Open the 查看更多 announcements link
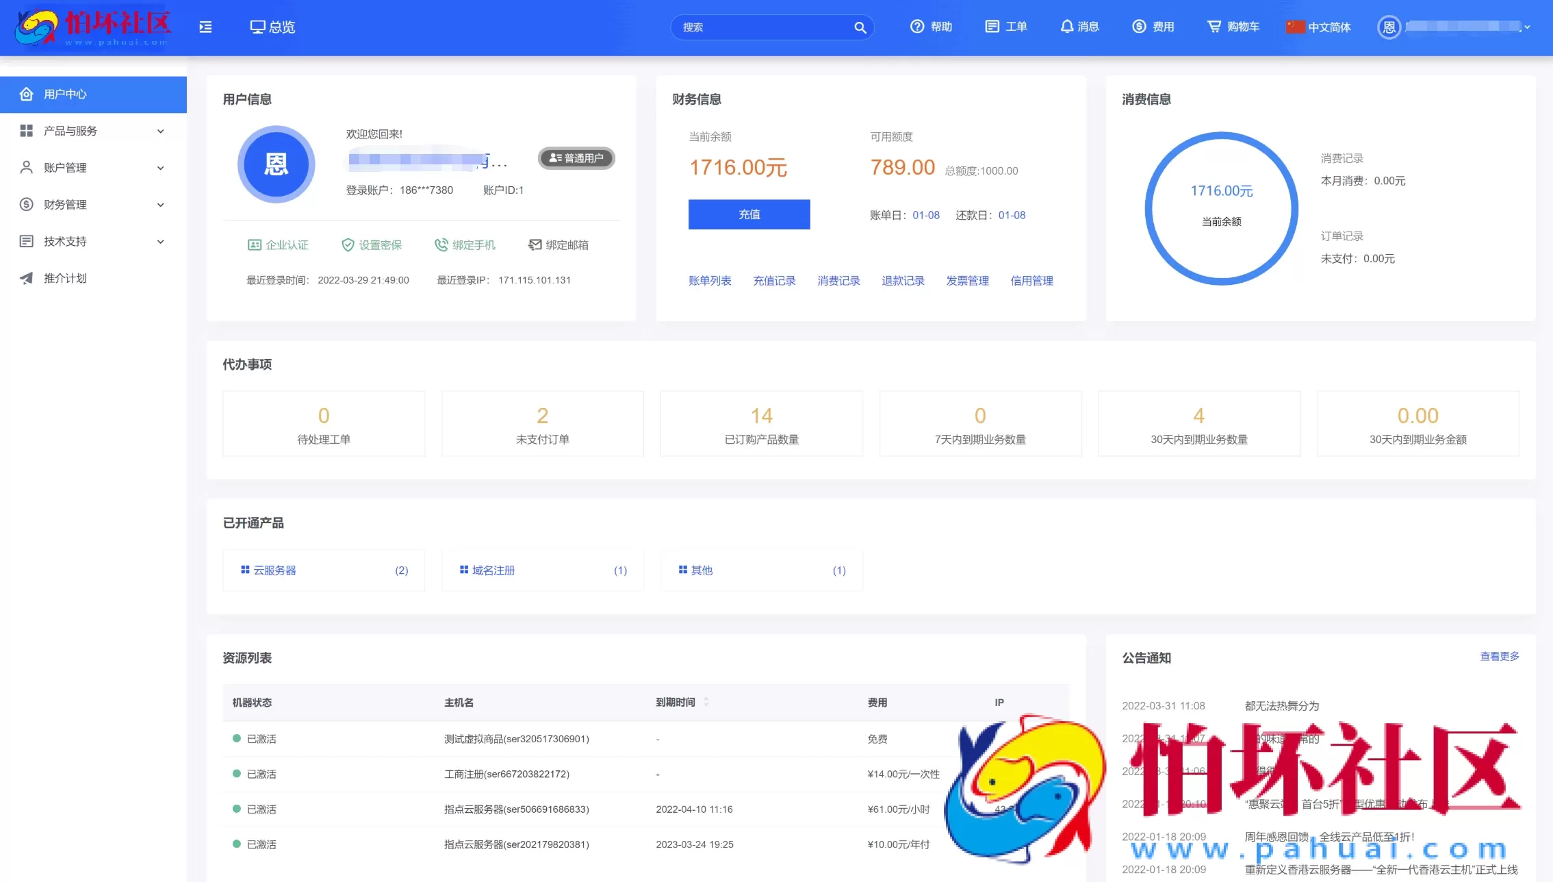The height and width of the screenshot is (882, 1553). [x=1499, y=656]
